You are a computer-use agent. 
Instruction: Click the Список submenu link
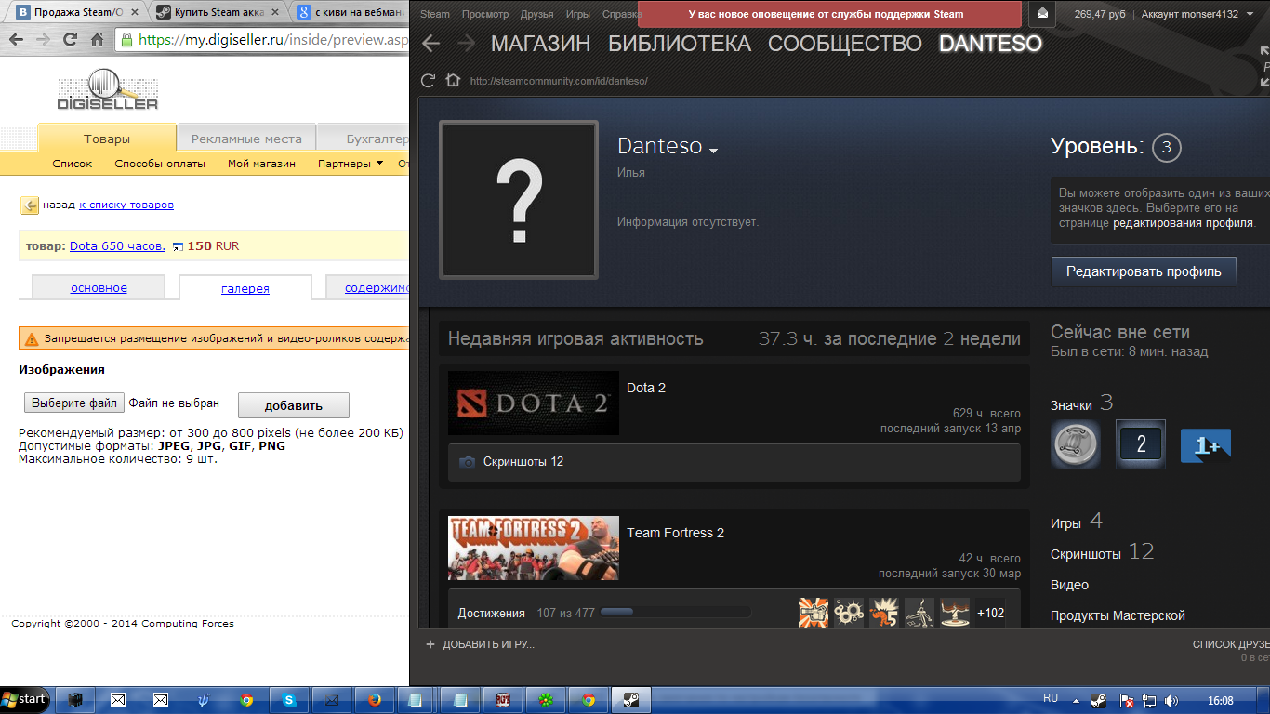(73, 164)
